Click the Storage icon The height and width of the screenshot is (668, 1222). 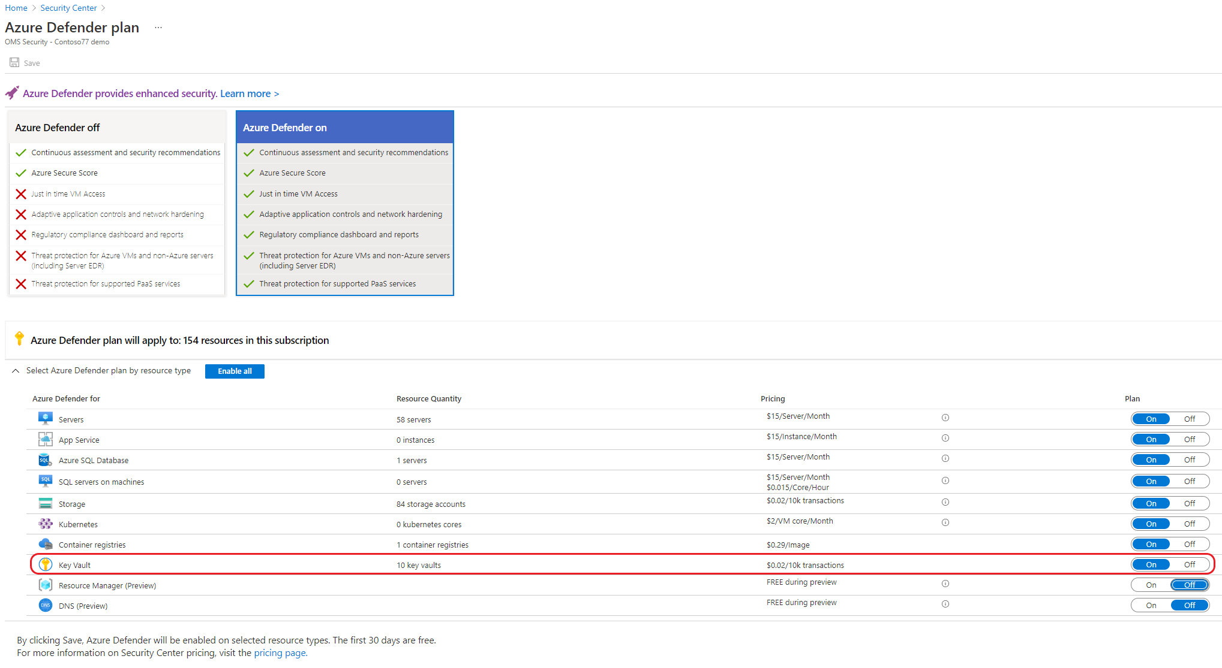(x=45, y=503)
